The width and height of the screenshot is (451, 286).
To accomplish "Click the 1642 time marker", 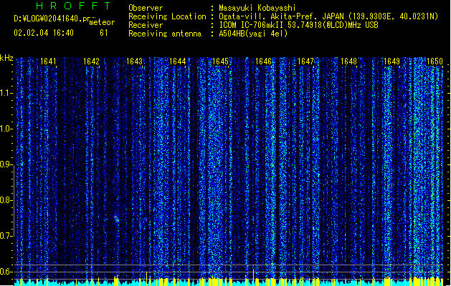I will (91, 61).
